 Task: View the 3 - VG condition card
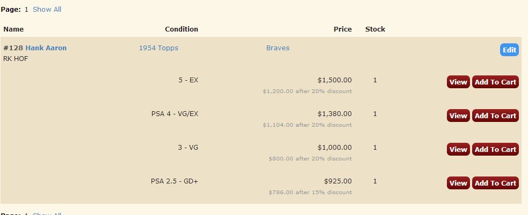click(x=458, y=149)
